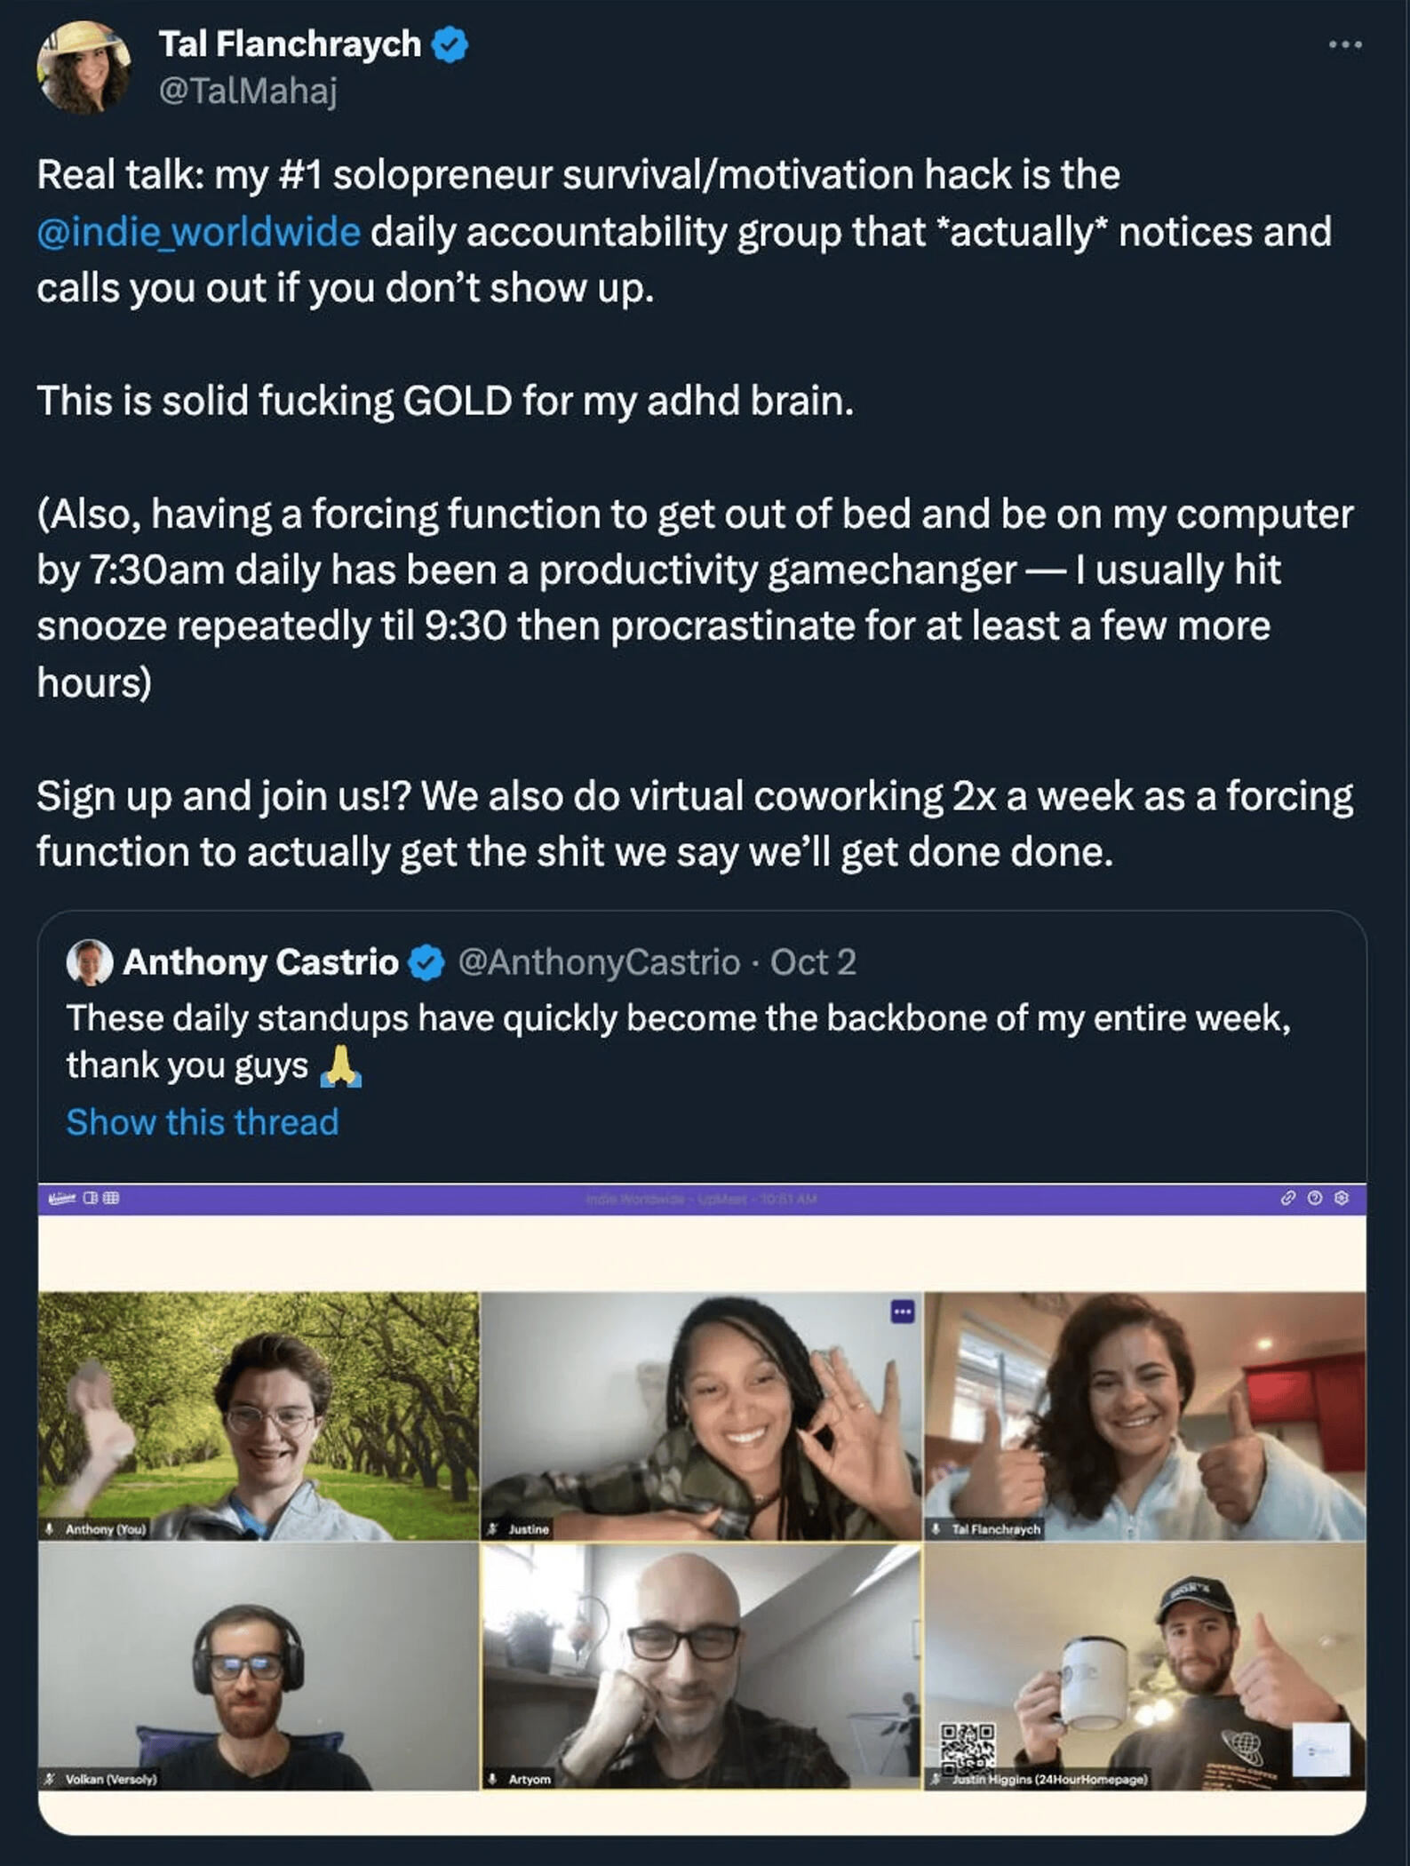Viewport: 1410px width, 1866px height.
Task: Click Show this thread
Action: click(x=200, y=1122)
